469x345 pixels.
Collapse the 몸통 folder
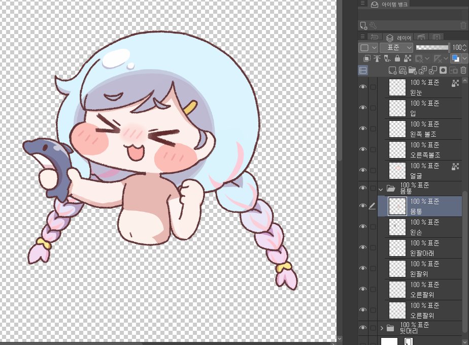tap(381, 190)
